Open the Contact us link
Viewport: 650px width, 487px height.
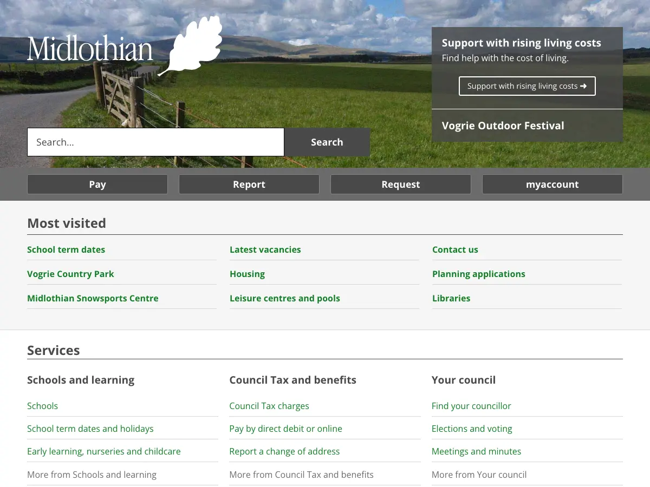point(455,249)
